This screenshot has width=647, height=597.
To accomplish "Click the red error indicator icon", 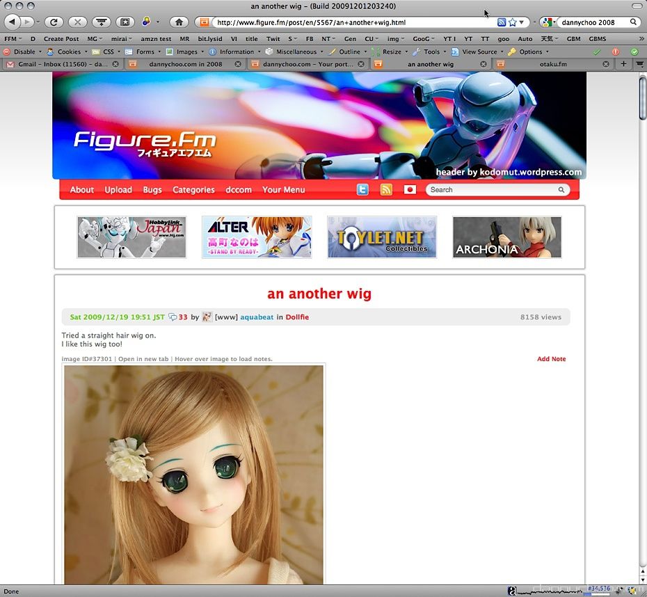I will pos(615,51).
